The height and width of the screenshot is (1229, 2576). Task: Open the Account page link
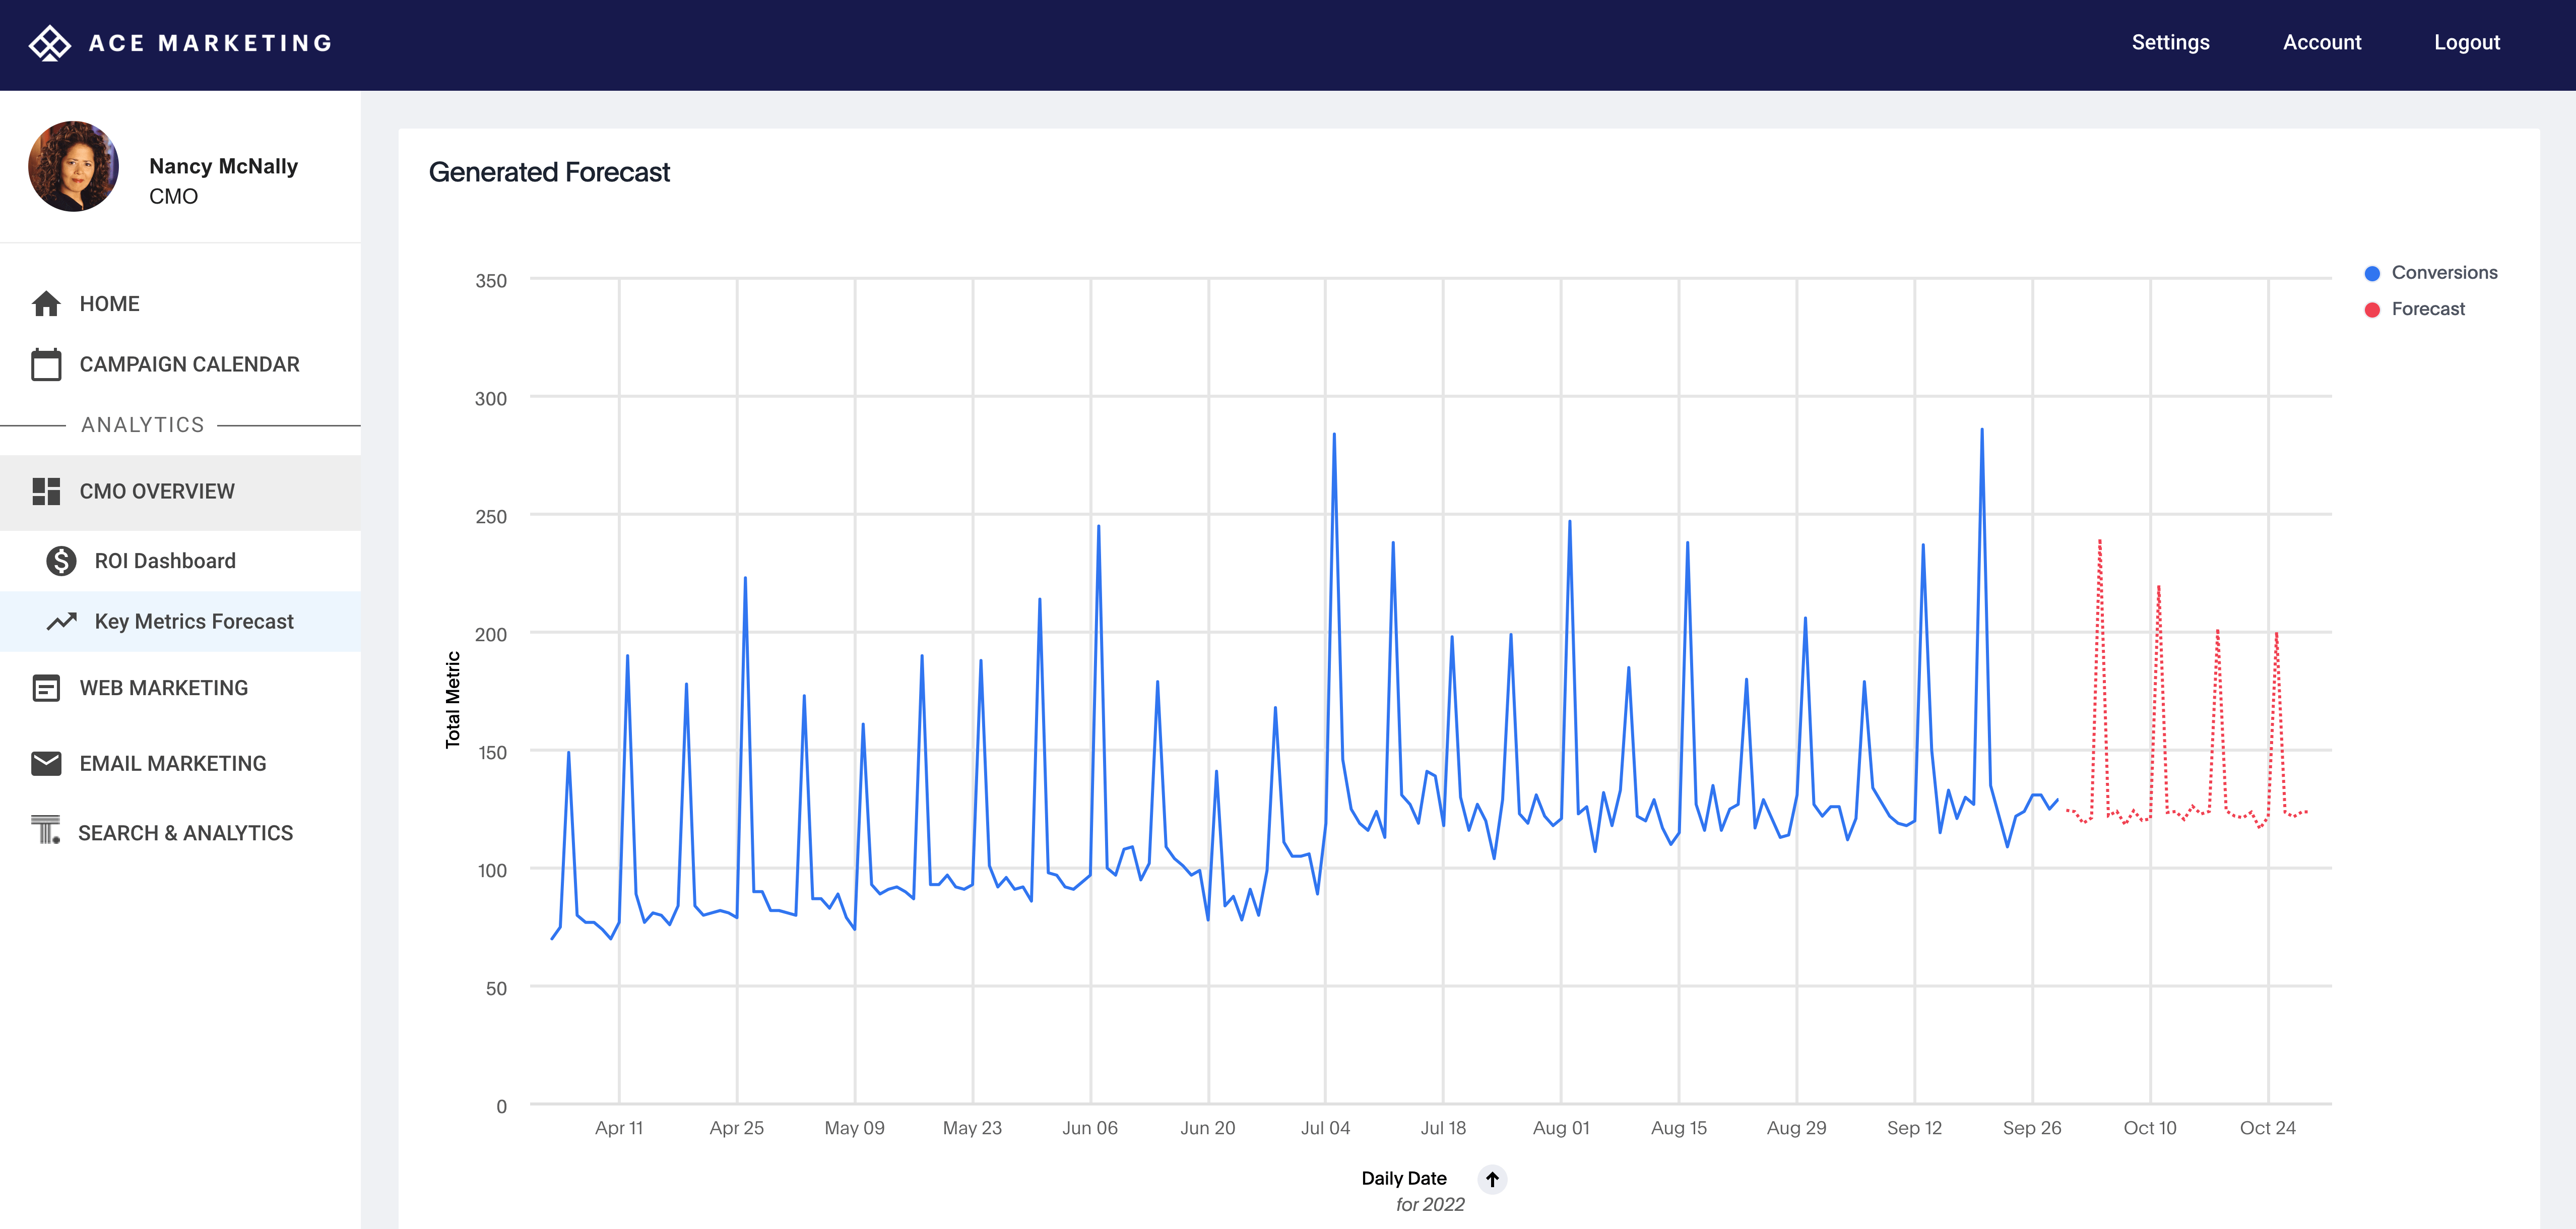pos(2321,42)
